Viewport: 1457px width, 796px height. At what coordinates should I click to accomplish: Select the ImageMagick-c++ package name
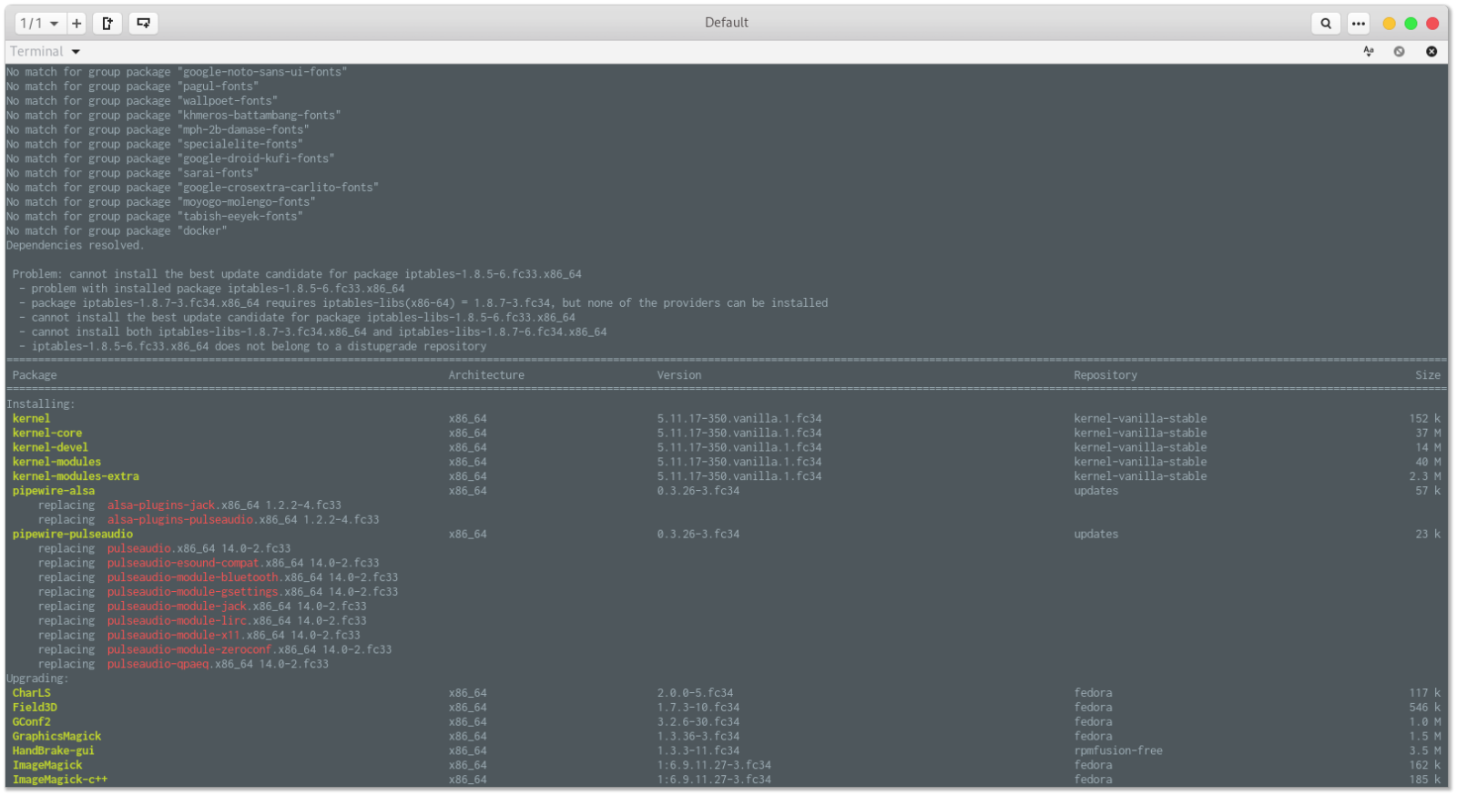click(x=60, y=781)
